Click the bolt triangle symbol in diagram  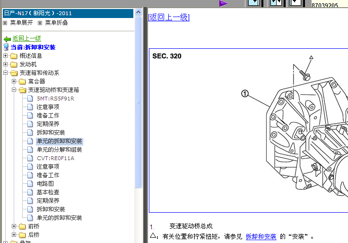pos(311,57)
